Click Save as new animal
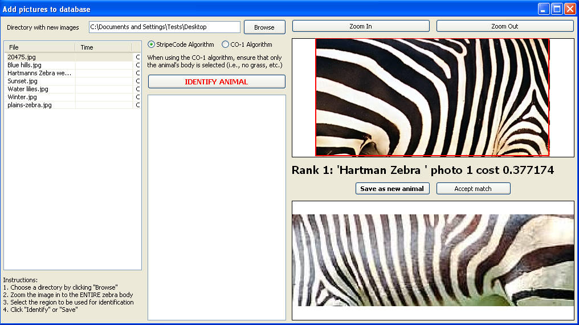 point(392,189)
